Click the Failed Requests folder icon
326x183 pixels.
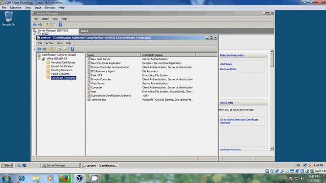click(48, 74)
